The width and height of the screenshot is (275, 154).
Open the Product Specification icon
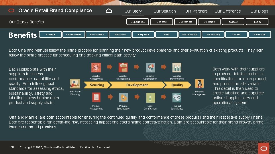pos(123,98)
